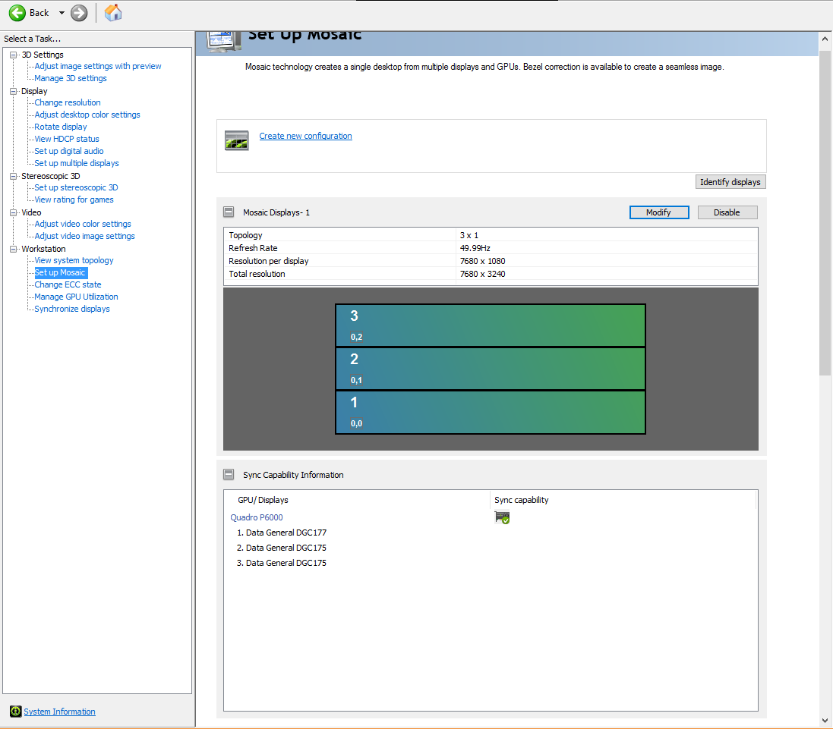Click the System Information icon
Viewport: 833px width, 729px height.
[15, 712]
